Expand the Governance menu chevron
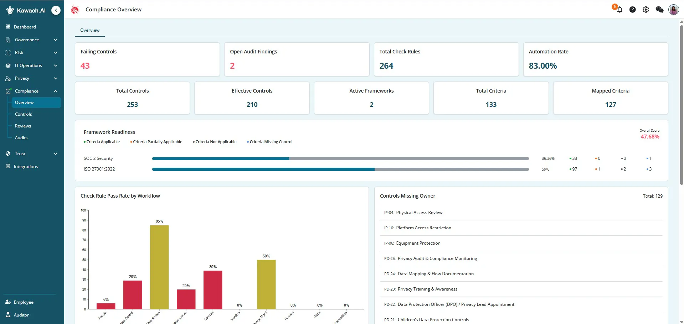This screenshot has height=324, width=684. [56, 40]
